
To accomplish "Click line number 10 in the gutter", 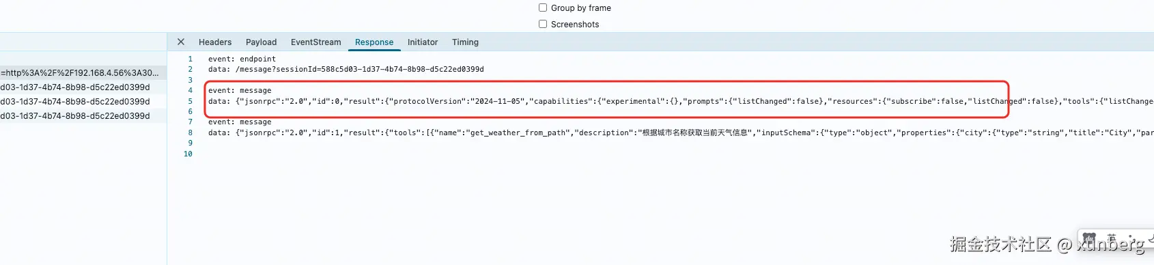I will [x=188, y=154].
